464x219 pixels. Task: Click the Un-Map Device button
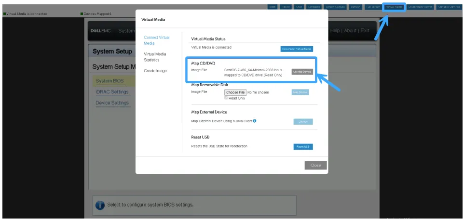click(x=302, y=72)
